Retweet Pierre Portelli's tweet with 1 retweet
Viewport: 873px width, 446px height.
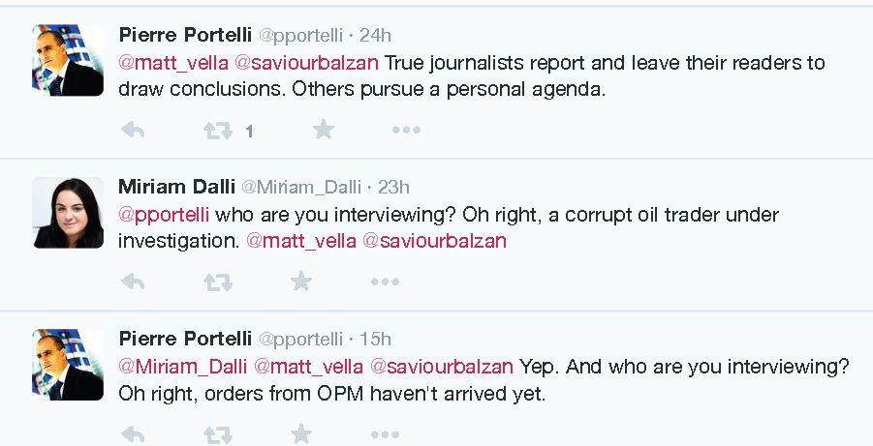point(217,130)
